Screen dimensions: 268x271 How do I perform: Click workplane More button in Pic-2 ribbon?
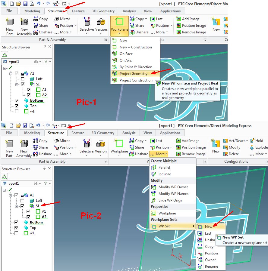159,154
